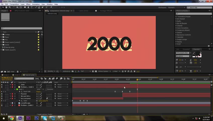This screenshot has width=213, height=121.
Task: Toggle transparency grid in viewer
Action: [96, 71]
